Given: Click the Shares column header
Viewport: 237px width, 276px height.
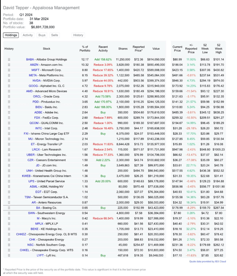Looking at the screenshot, I should 123,49.
